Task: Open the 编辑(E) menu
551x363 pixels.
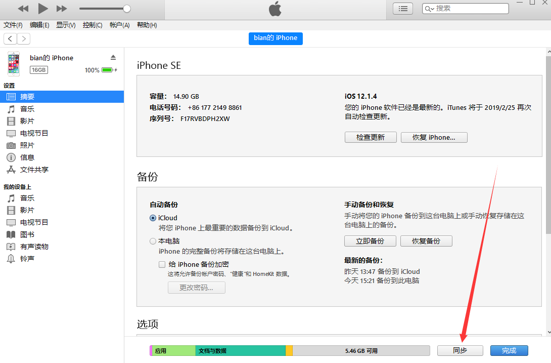Action: (x=39, y=25)
